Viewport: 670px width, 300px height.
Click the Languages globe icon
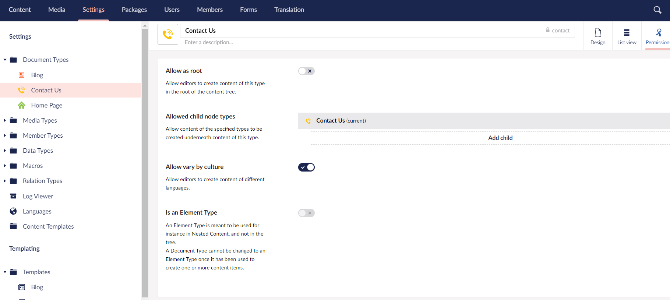[13, 211]
